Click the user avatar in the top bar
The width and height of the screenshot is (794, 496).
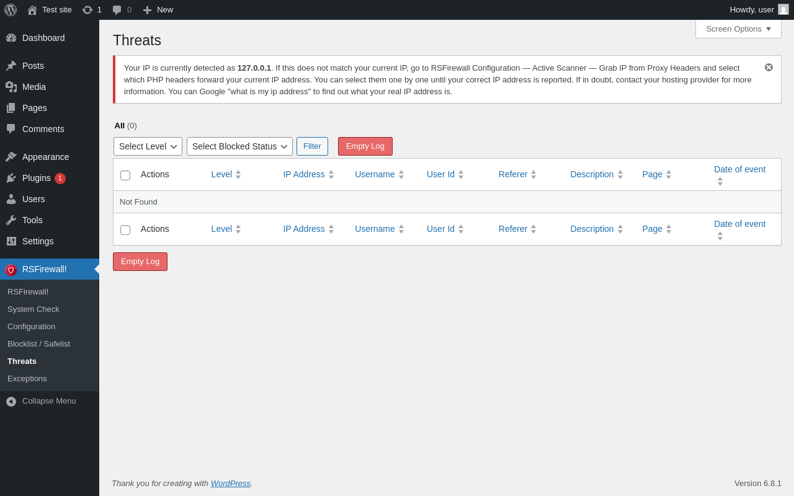(x=783, y=9)
